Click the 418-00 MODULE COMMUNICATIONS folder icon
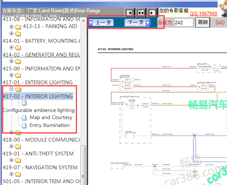The height and width of the screenshot is (185, 227). click(x=18, y=133)
